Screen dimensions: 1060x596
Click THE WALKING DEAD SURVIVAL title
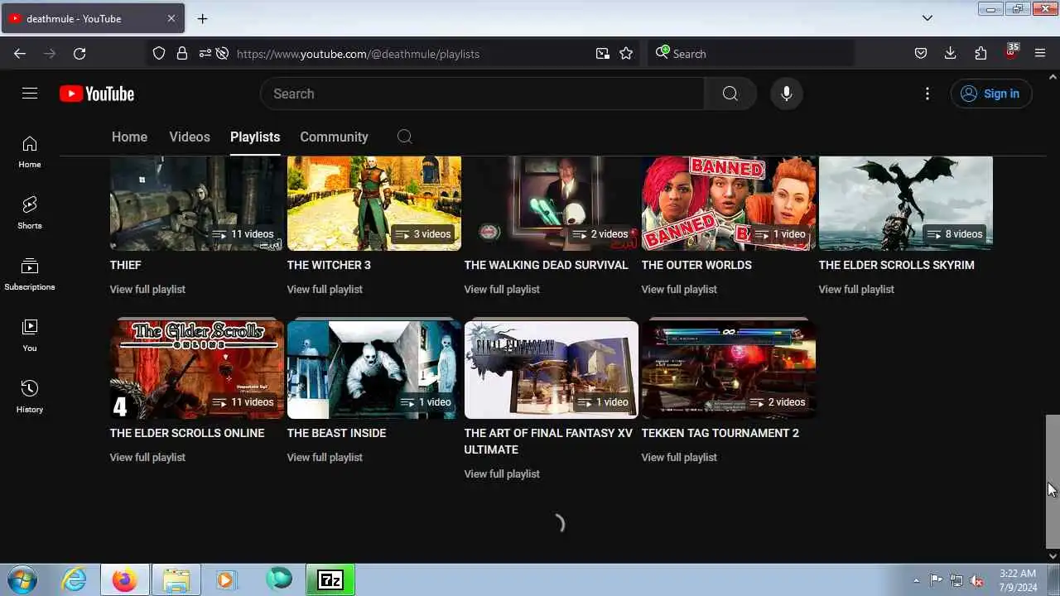(x=547, y=265)
